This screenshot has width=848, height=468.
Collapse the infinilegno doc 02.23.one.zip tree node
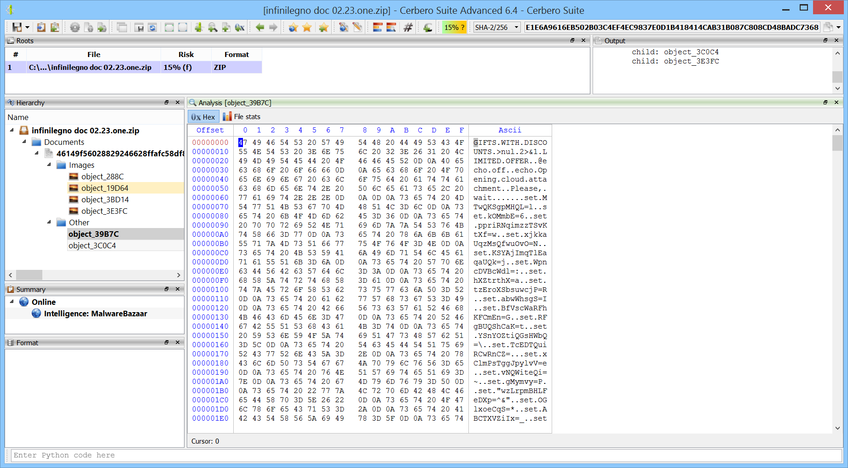(12, 131)
